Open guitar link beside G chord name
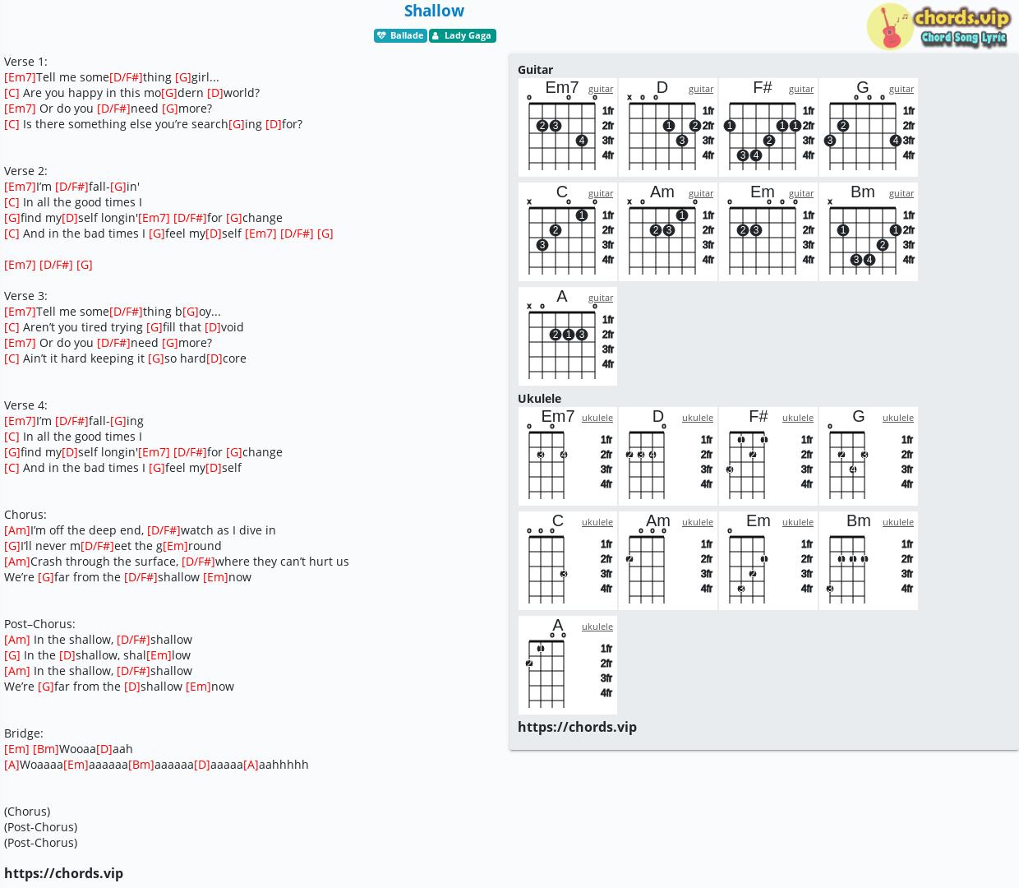1019x888 pixels. [901, 89]
